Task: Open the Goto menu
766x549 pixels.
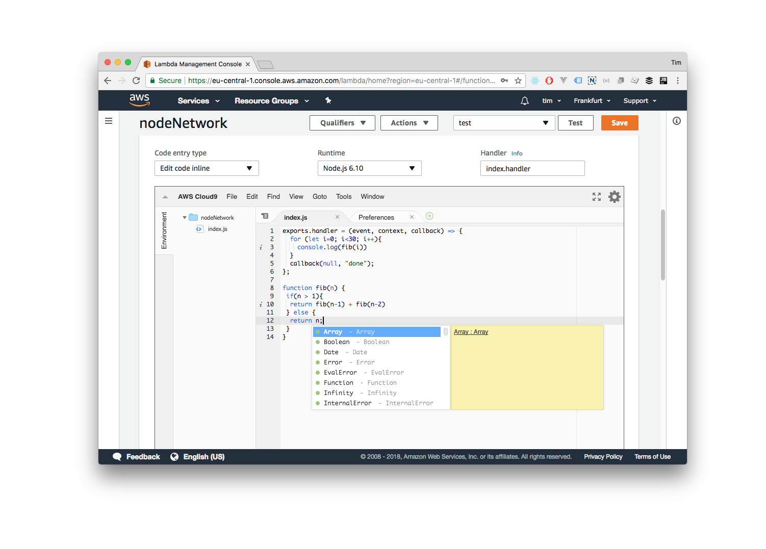Action: [320, 197]
